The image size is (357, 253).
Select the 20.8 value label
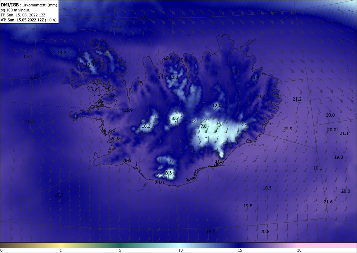click(x=265, y=231)
